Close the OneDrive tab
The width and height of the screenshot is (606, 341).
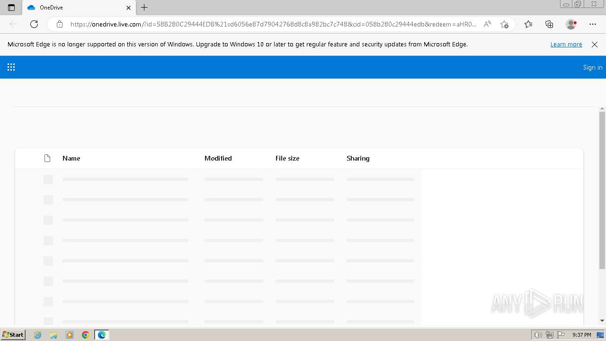tap(128, 8)
